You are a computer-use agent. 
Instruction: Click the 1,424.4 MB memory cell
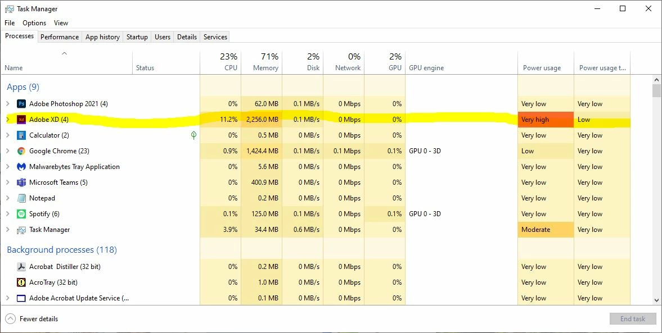click(x=262, y=151)
